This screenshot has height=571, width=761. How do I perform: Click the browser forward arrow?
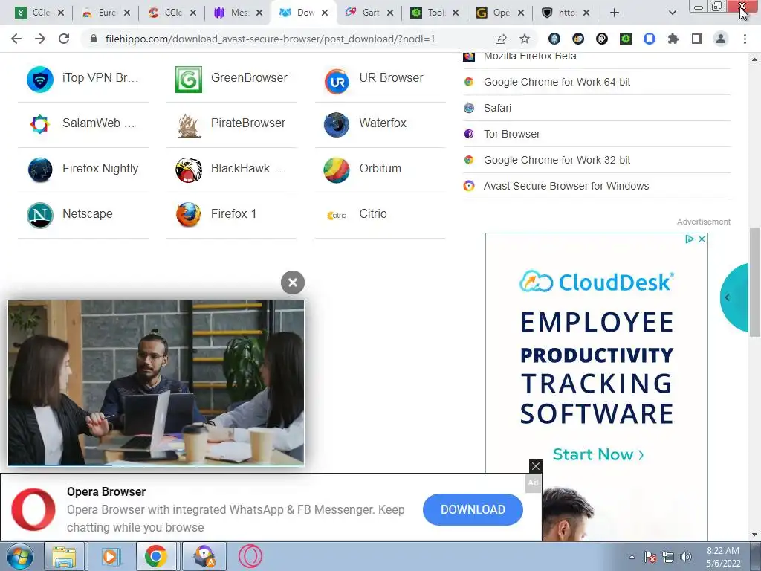[x=40, y=39]
